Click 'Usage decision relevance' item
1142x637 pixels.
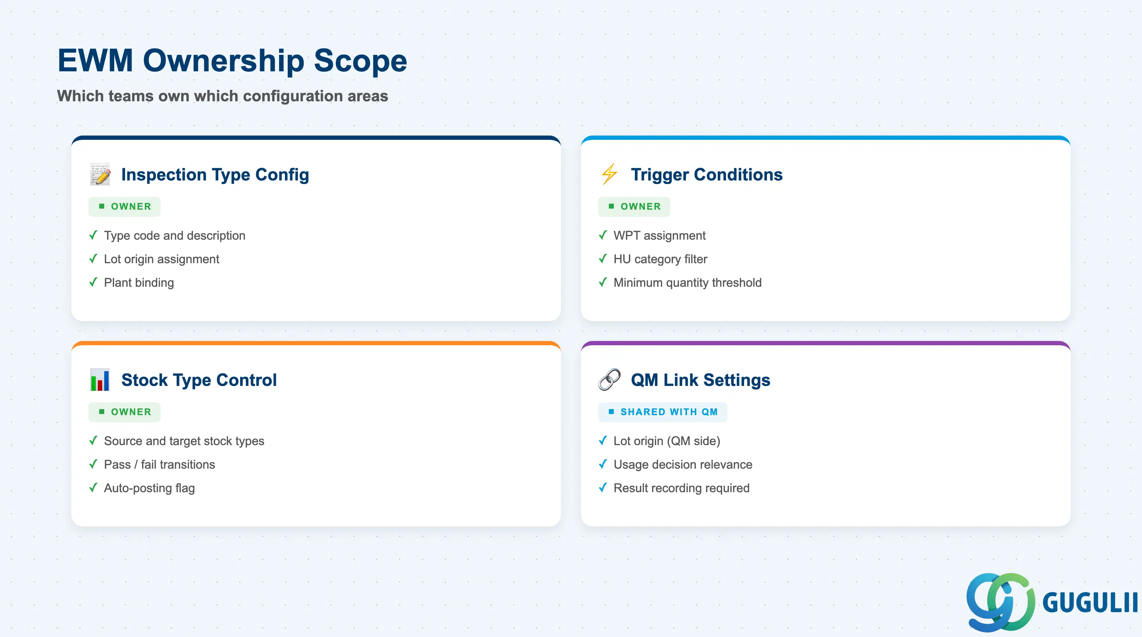point(675,464)
